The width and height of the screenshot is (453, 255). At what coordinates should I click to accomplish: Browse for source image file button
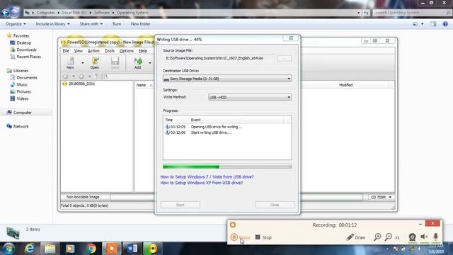(x=285, y=58)
